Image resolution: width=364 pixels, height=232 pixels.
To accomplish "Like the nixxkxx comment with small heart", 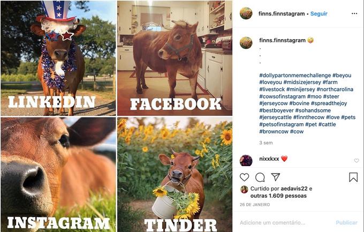I will [x=357, y=160].
